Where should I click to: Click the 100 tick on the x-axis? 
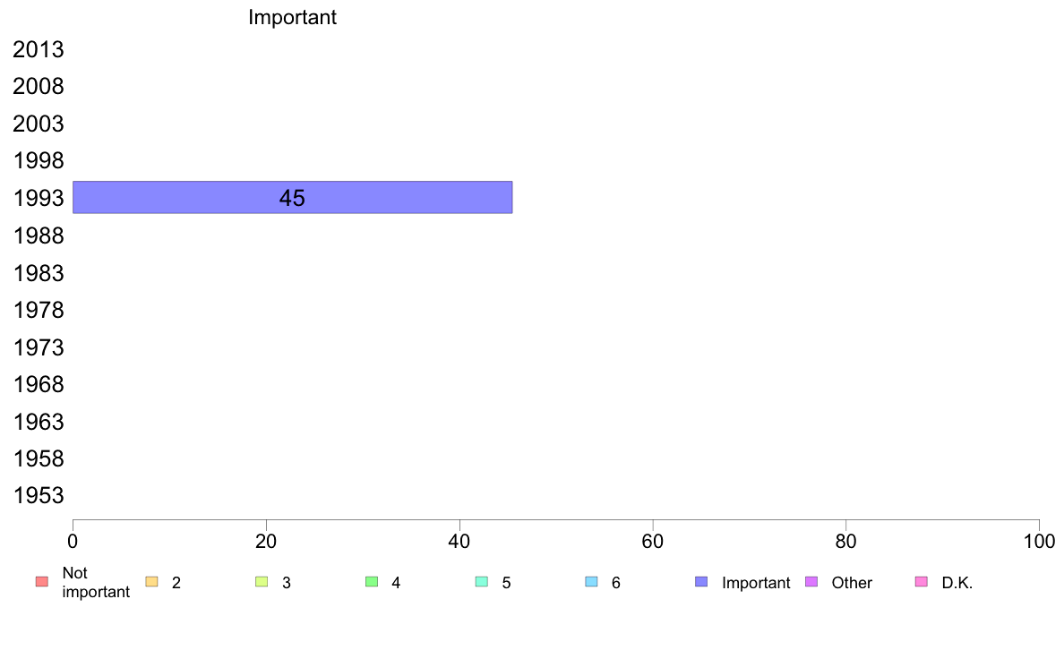[1040, 541]
